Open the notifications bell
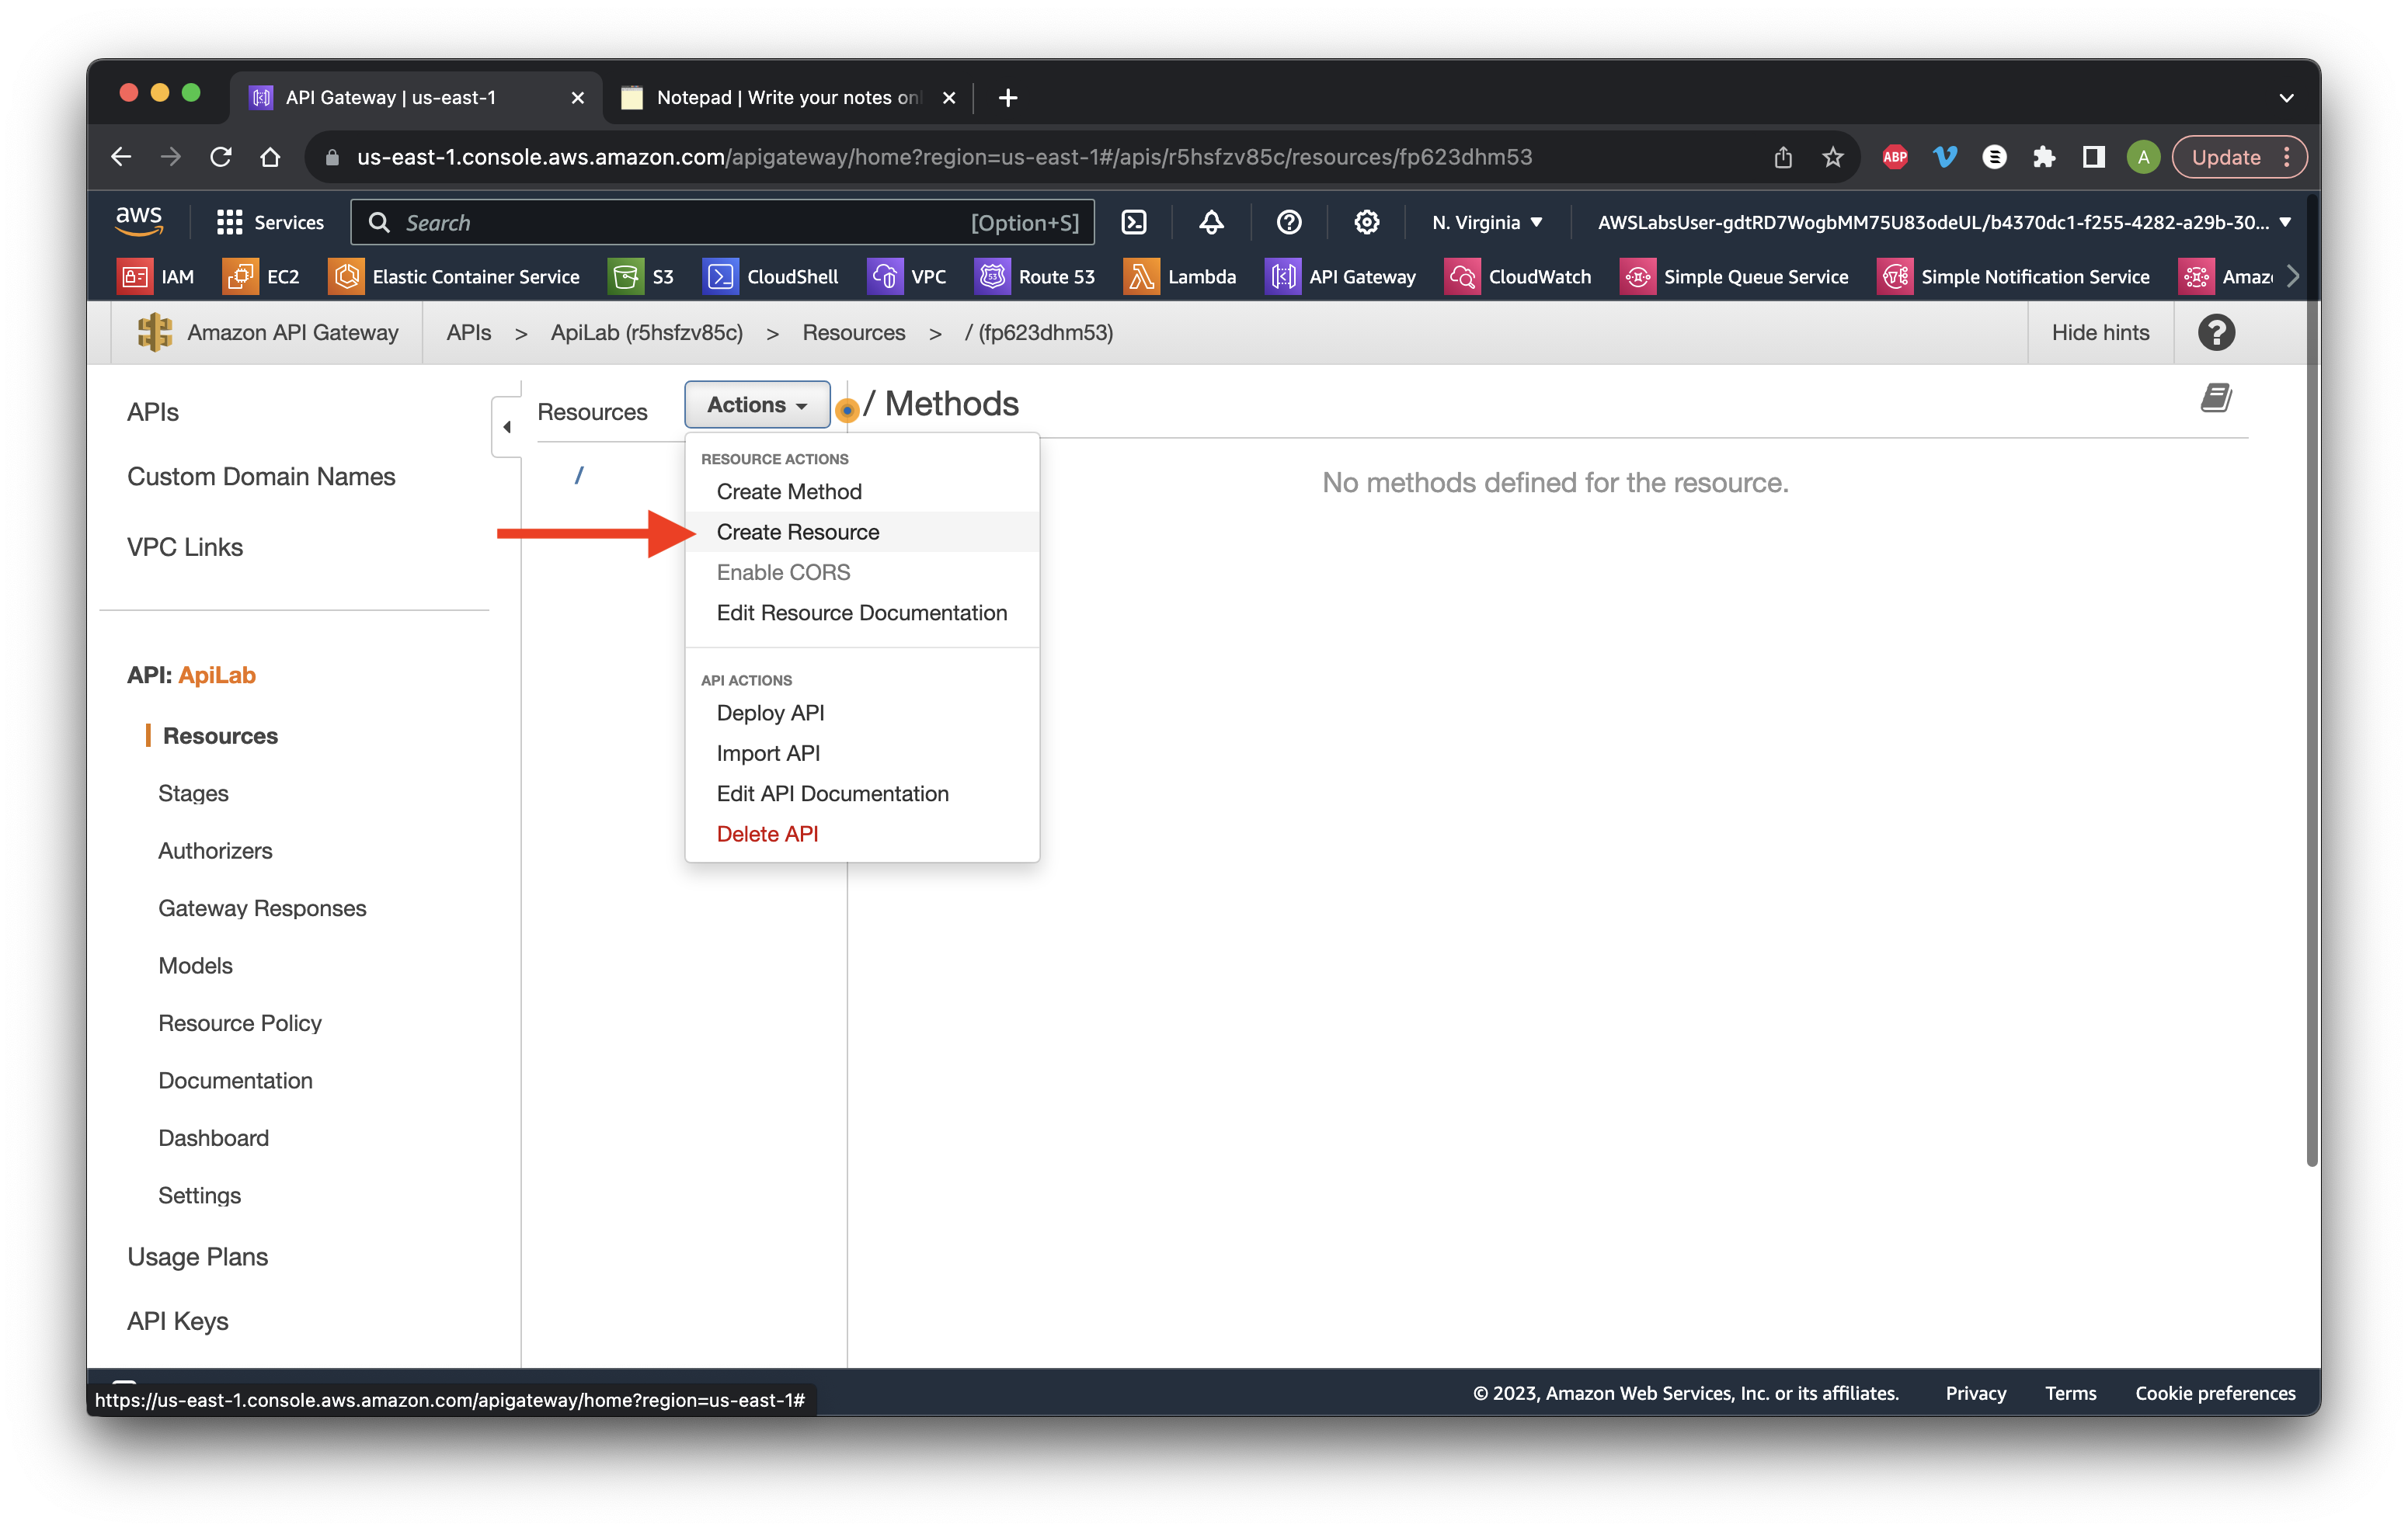Screen dimensions: 2408x1531 (1211, 222)
